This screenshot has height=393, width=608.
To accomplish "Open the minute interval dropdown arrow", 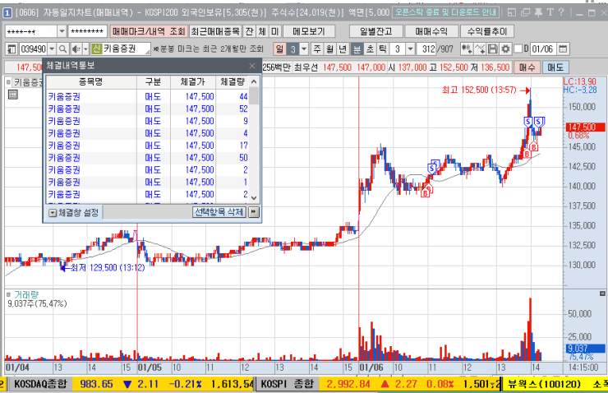I will click(410, 49).
